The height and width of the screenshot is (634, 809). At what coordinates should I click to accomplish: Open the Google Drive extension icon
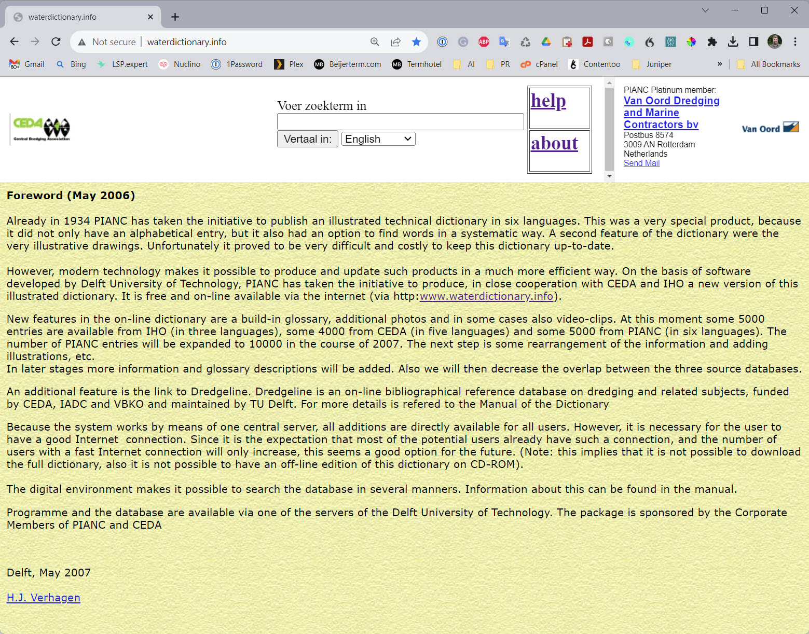tap(546, 42)
